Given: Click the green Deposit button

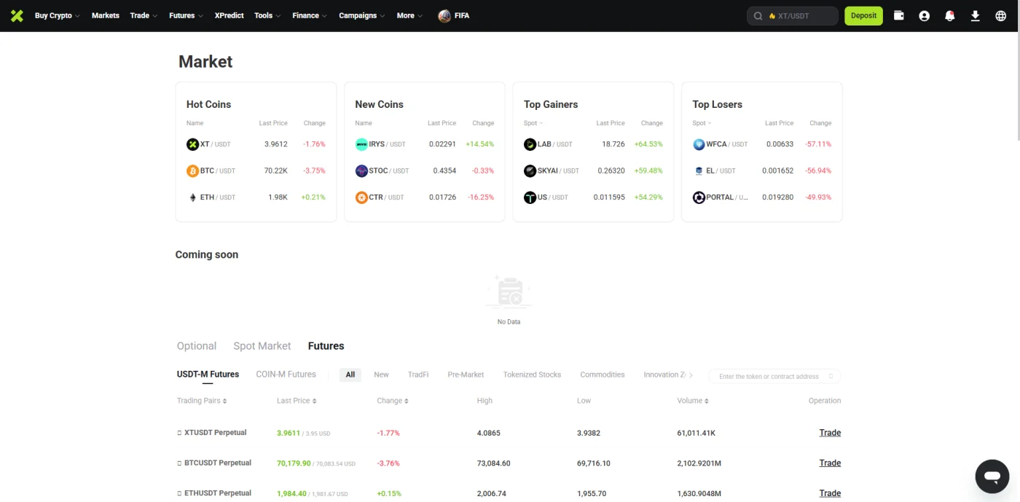Looking at the screenshot, I should tap(863, 16).
